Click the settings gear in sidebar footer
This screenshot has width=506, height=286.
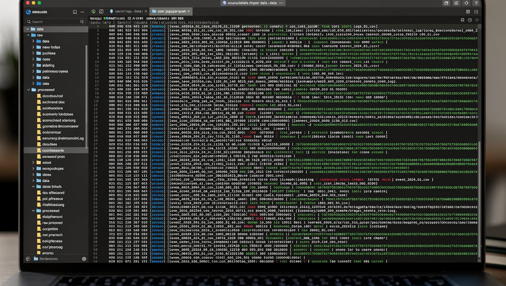point(84,259)
